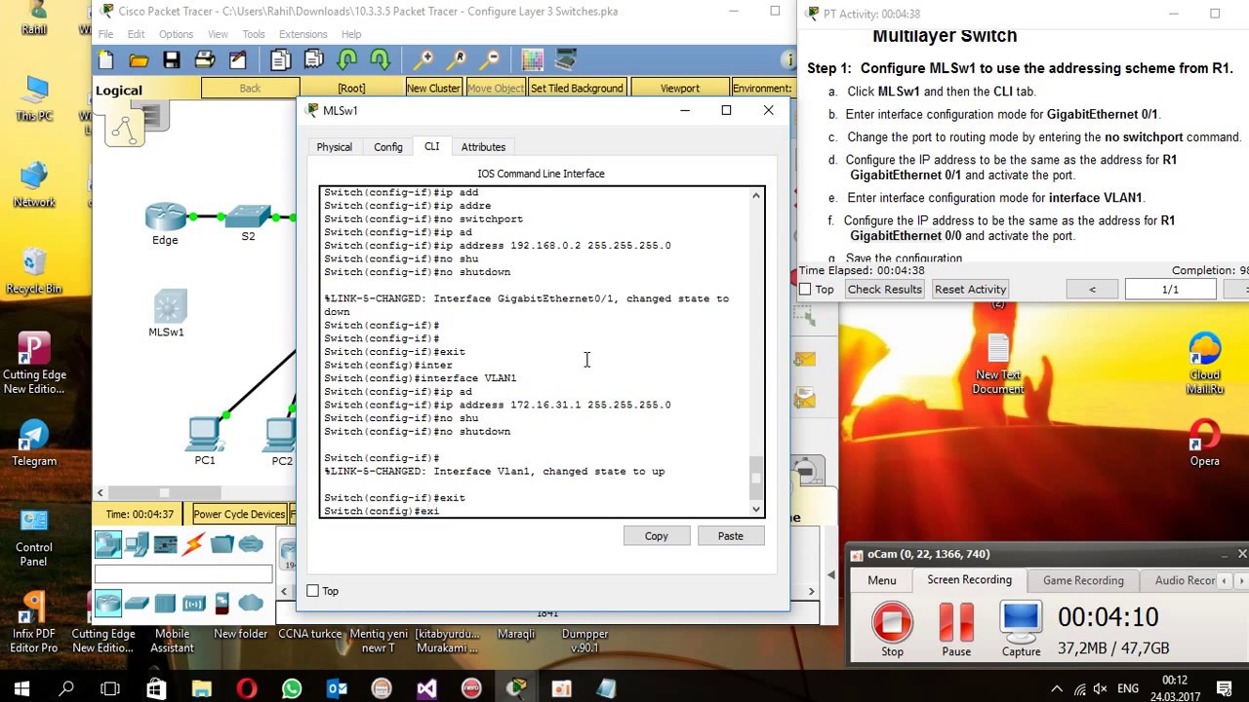The image size is (1249, 702).
Task: Choose Routers subcategory icon
Action: pyautogui.click(x=108, y=603)
